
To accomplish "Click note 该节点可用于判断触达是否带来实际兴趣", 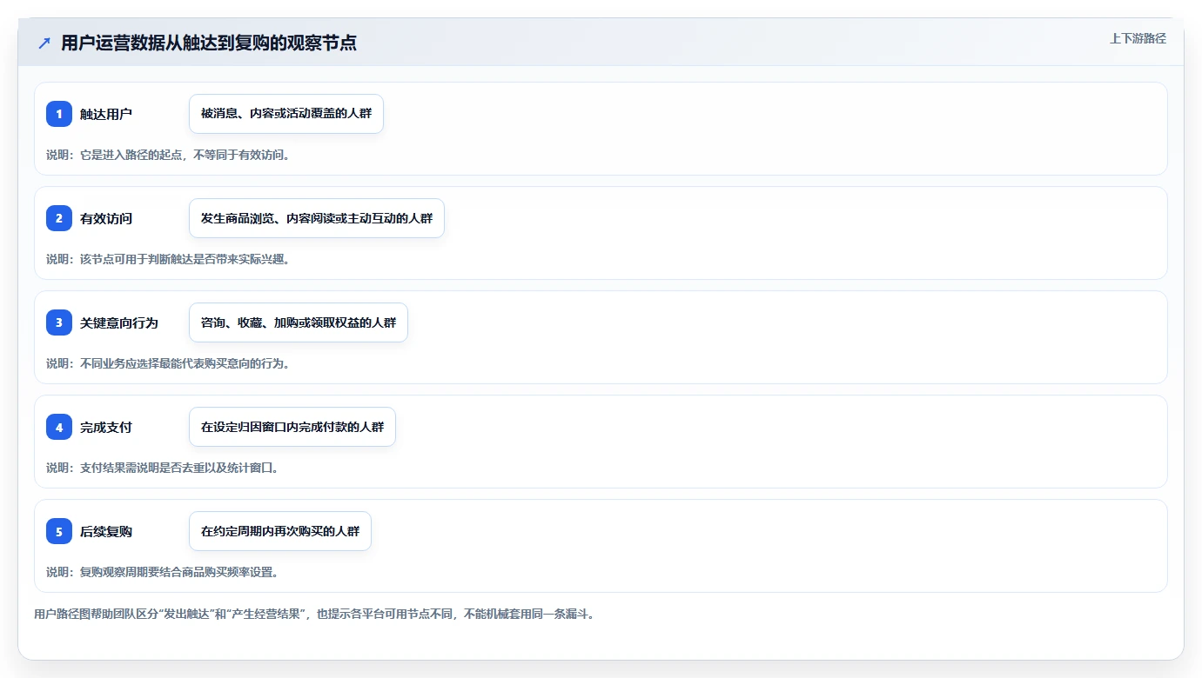I will point(168,259).
